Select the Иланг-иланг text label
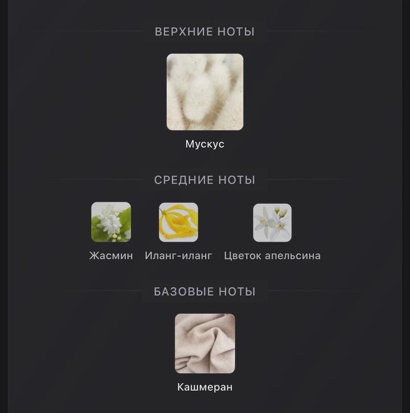This screenshot has height=413, width=410. 178,256
